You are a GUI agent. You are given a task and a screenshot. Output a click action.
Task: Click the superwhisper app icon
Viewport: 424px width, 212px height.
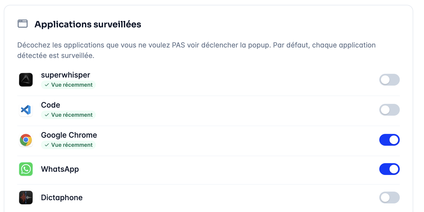(x=26, y=80)
